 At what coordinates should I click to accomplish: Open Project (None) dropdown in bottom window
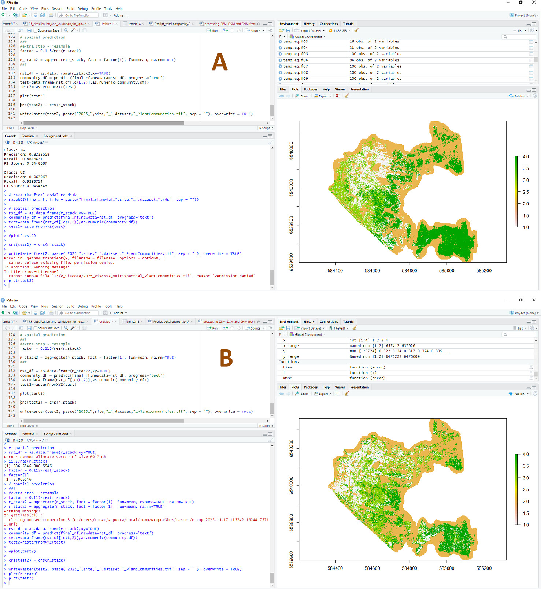(524, 313)
